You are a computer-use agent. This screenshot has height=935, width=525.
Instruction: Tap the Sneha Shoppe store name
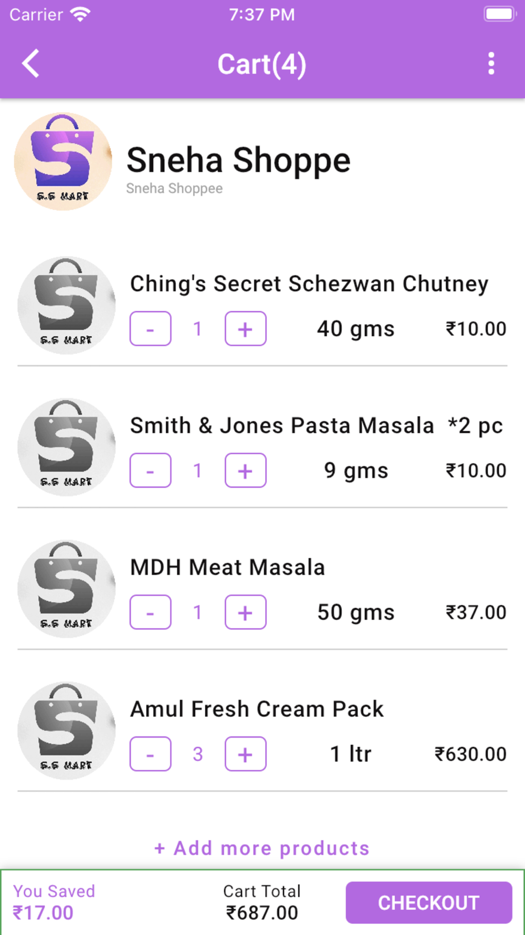click(238, 160)
